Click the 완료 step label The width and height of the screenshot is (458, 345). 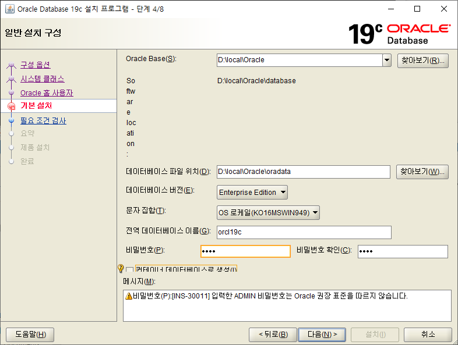(27, 161)
